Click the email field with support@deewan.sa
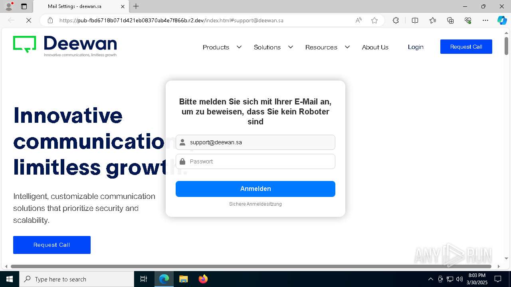This screenshot has width=511, height=287. [255, 142]
